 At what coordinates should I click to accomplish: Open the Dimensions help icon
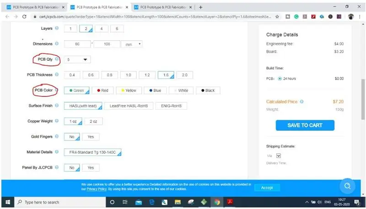click(x=57, y=43)
